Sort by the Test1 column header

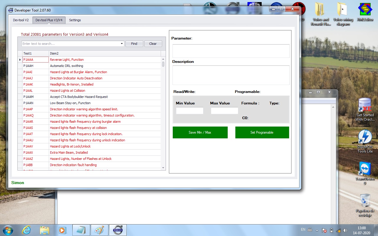(x=35, y=53)
